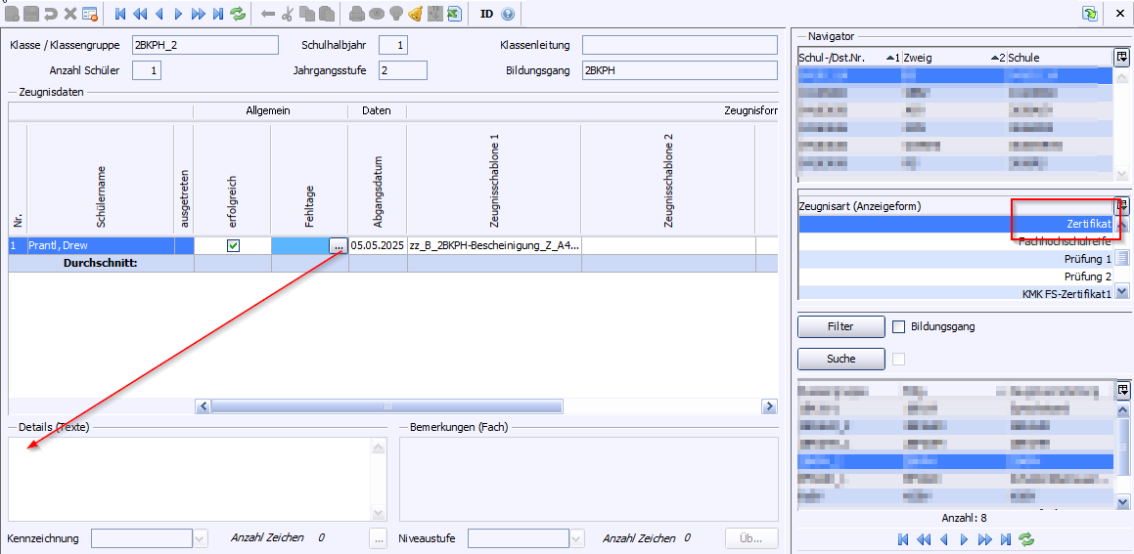This screenshot has height=554, width=1134.
Task: Jump to first record in top toolbar
Action: (120, 14)
